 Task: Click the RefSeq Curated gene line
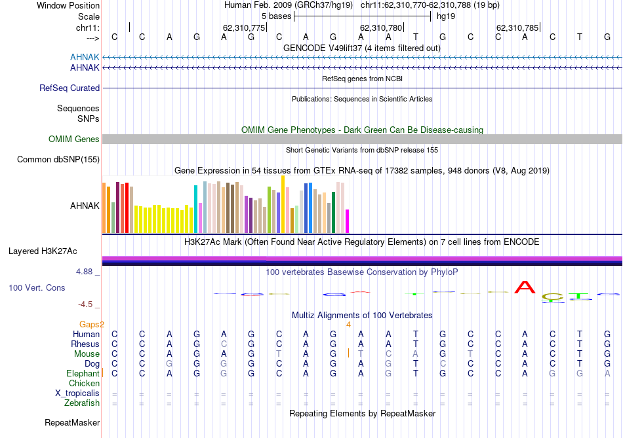pyautogui.click(x=362, y=88)
